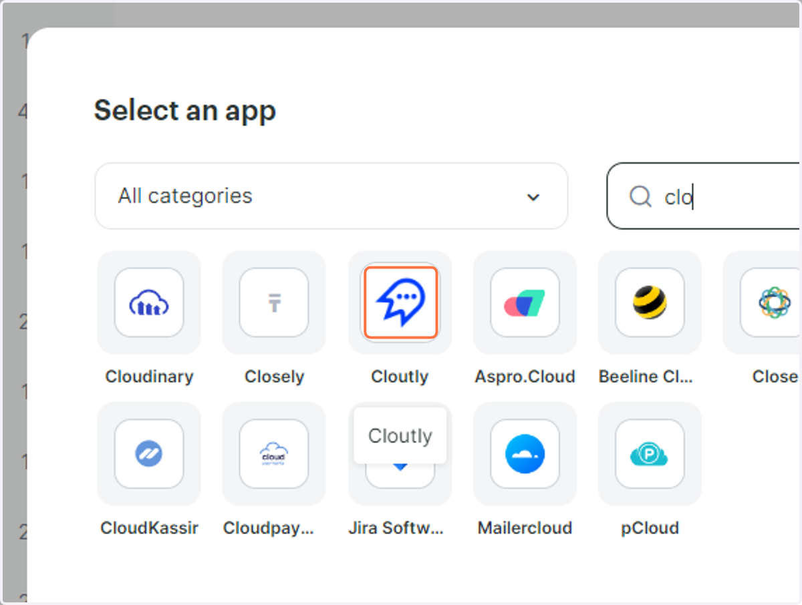Screen dimensions: 802x605
Task: Click the Cloutly label under the highlighted icon
Action: pos(400,377)
